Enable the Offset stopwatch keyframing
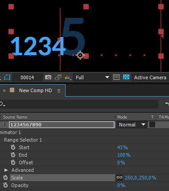The image size is (169, 191). (13, 163)
